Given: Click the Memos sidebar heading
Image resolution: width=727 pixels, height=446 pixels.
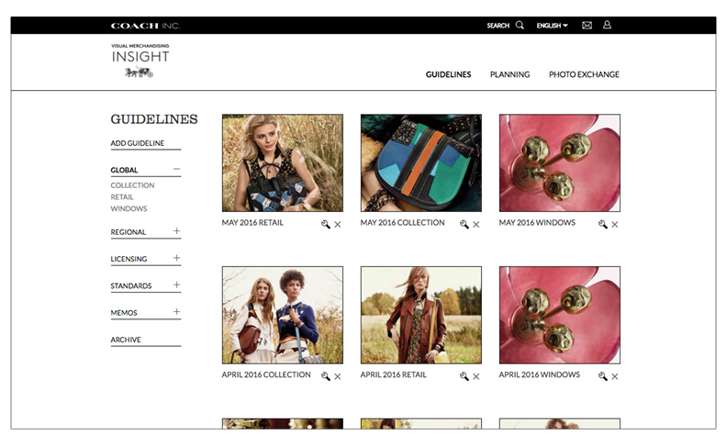Looking at the screenshot, I should [124, 313].
